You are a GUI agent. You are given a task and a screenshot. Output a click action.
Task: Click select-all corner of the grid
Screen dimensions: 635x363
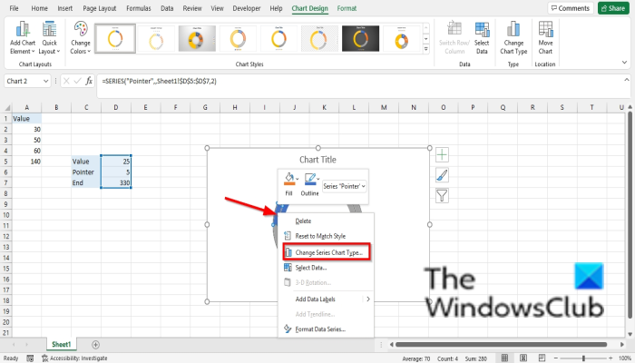pyautogui.click(x=7, y=107)
